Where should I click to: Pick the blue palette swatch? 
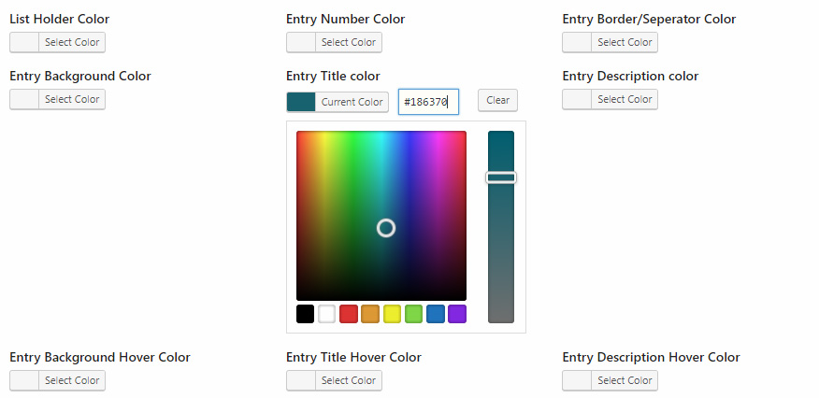pos(435,314)
